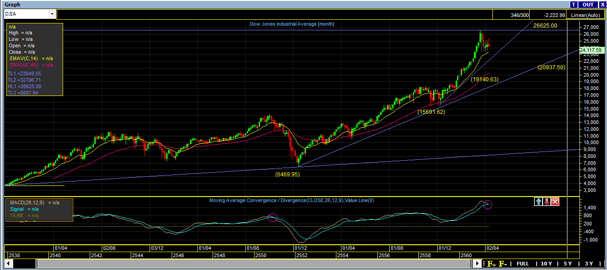The width and height of the screenshot is (607, 270).
Task: Open the Linear(Auto) scale selector
Action: point(585,15)
